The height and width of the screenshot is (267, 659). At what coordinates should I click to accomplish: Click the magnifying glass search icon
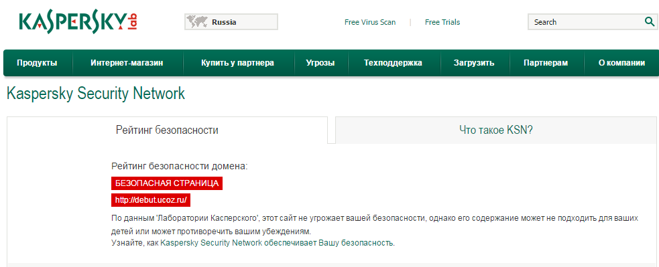(x=649, y=22)
